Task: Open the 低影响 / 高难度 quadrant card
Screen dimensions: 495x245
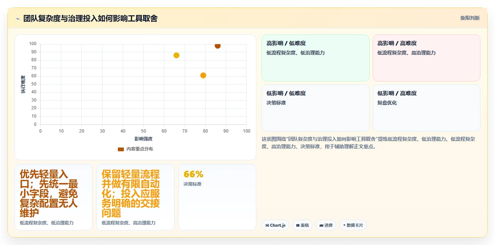Action: (426, 108)
